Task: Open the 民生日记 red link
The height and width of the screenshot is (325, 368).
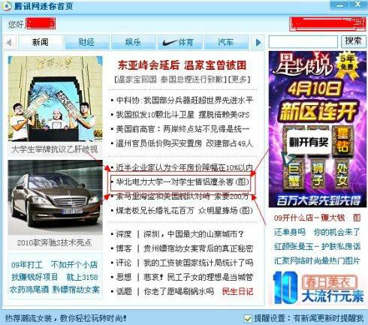Action: pyautogui.click(x=237, y=291)
